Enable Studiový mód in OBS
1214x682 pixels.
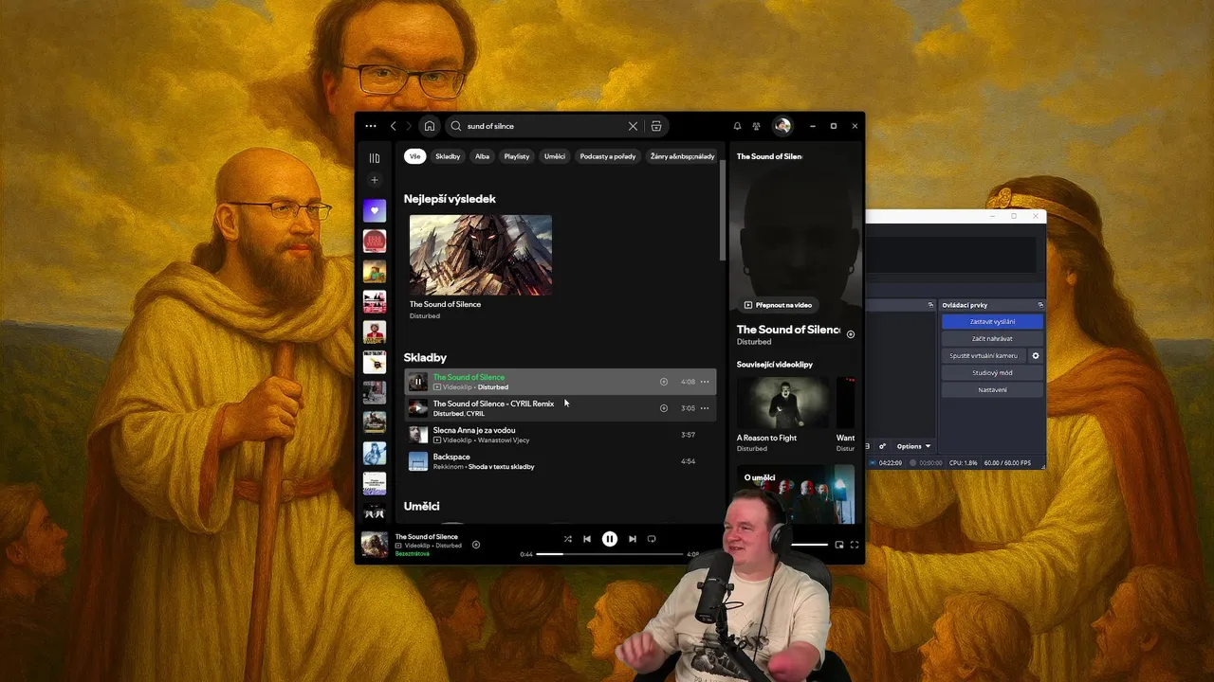(992, 373)
